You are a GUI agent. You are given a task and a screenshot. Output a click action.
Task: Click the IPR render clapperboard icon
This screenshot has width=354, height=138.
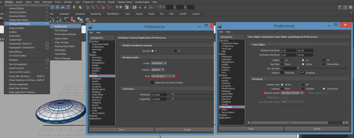pyautogui.click(x=145, y=7)
